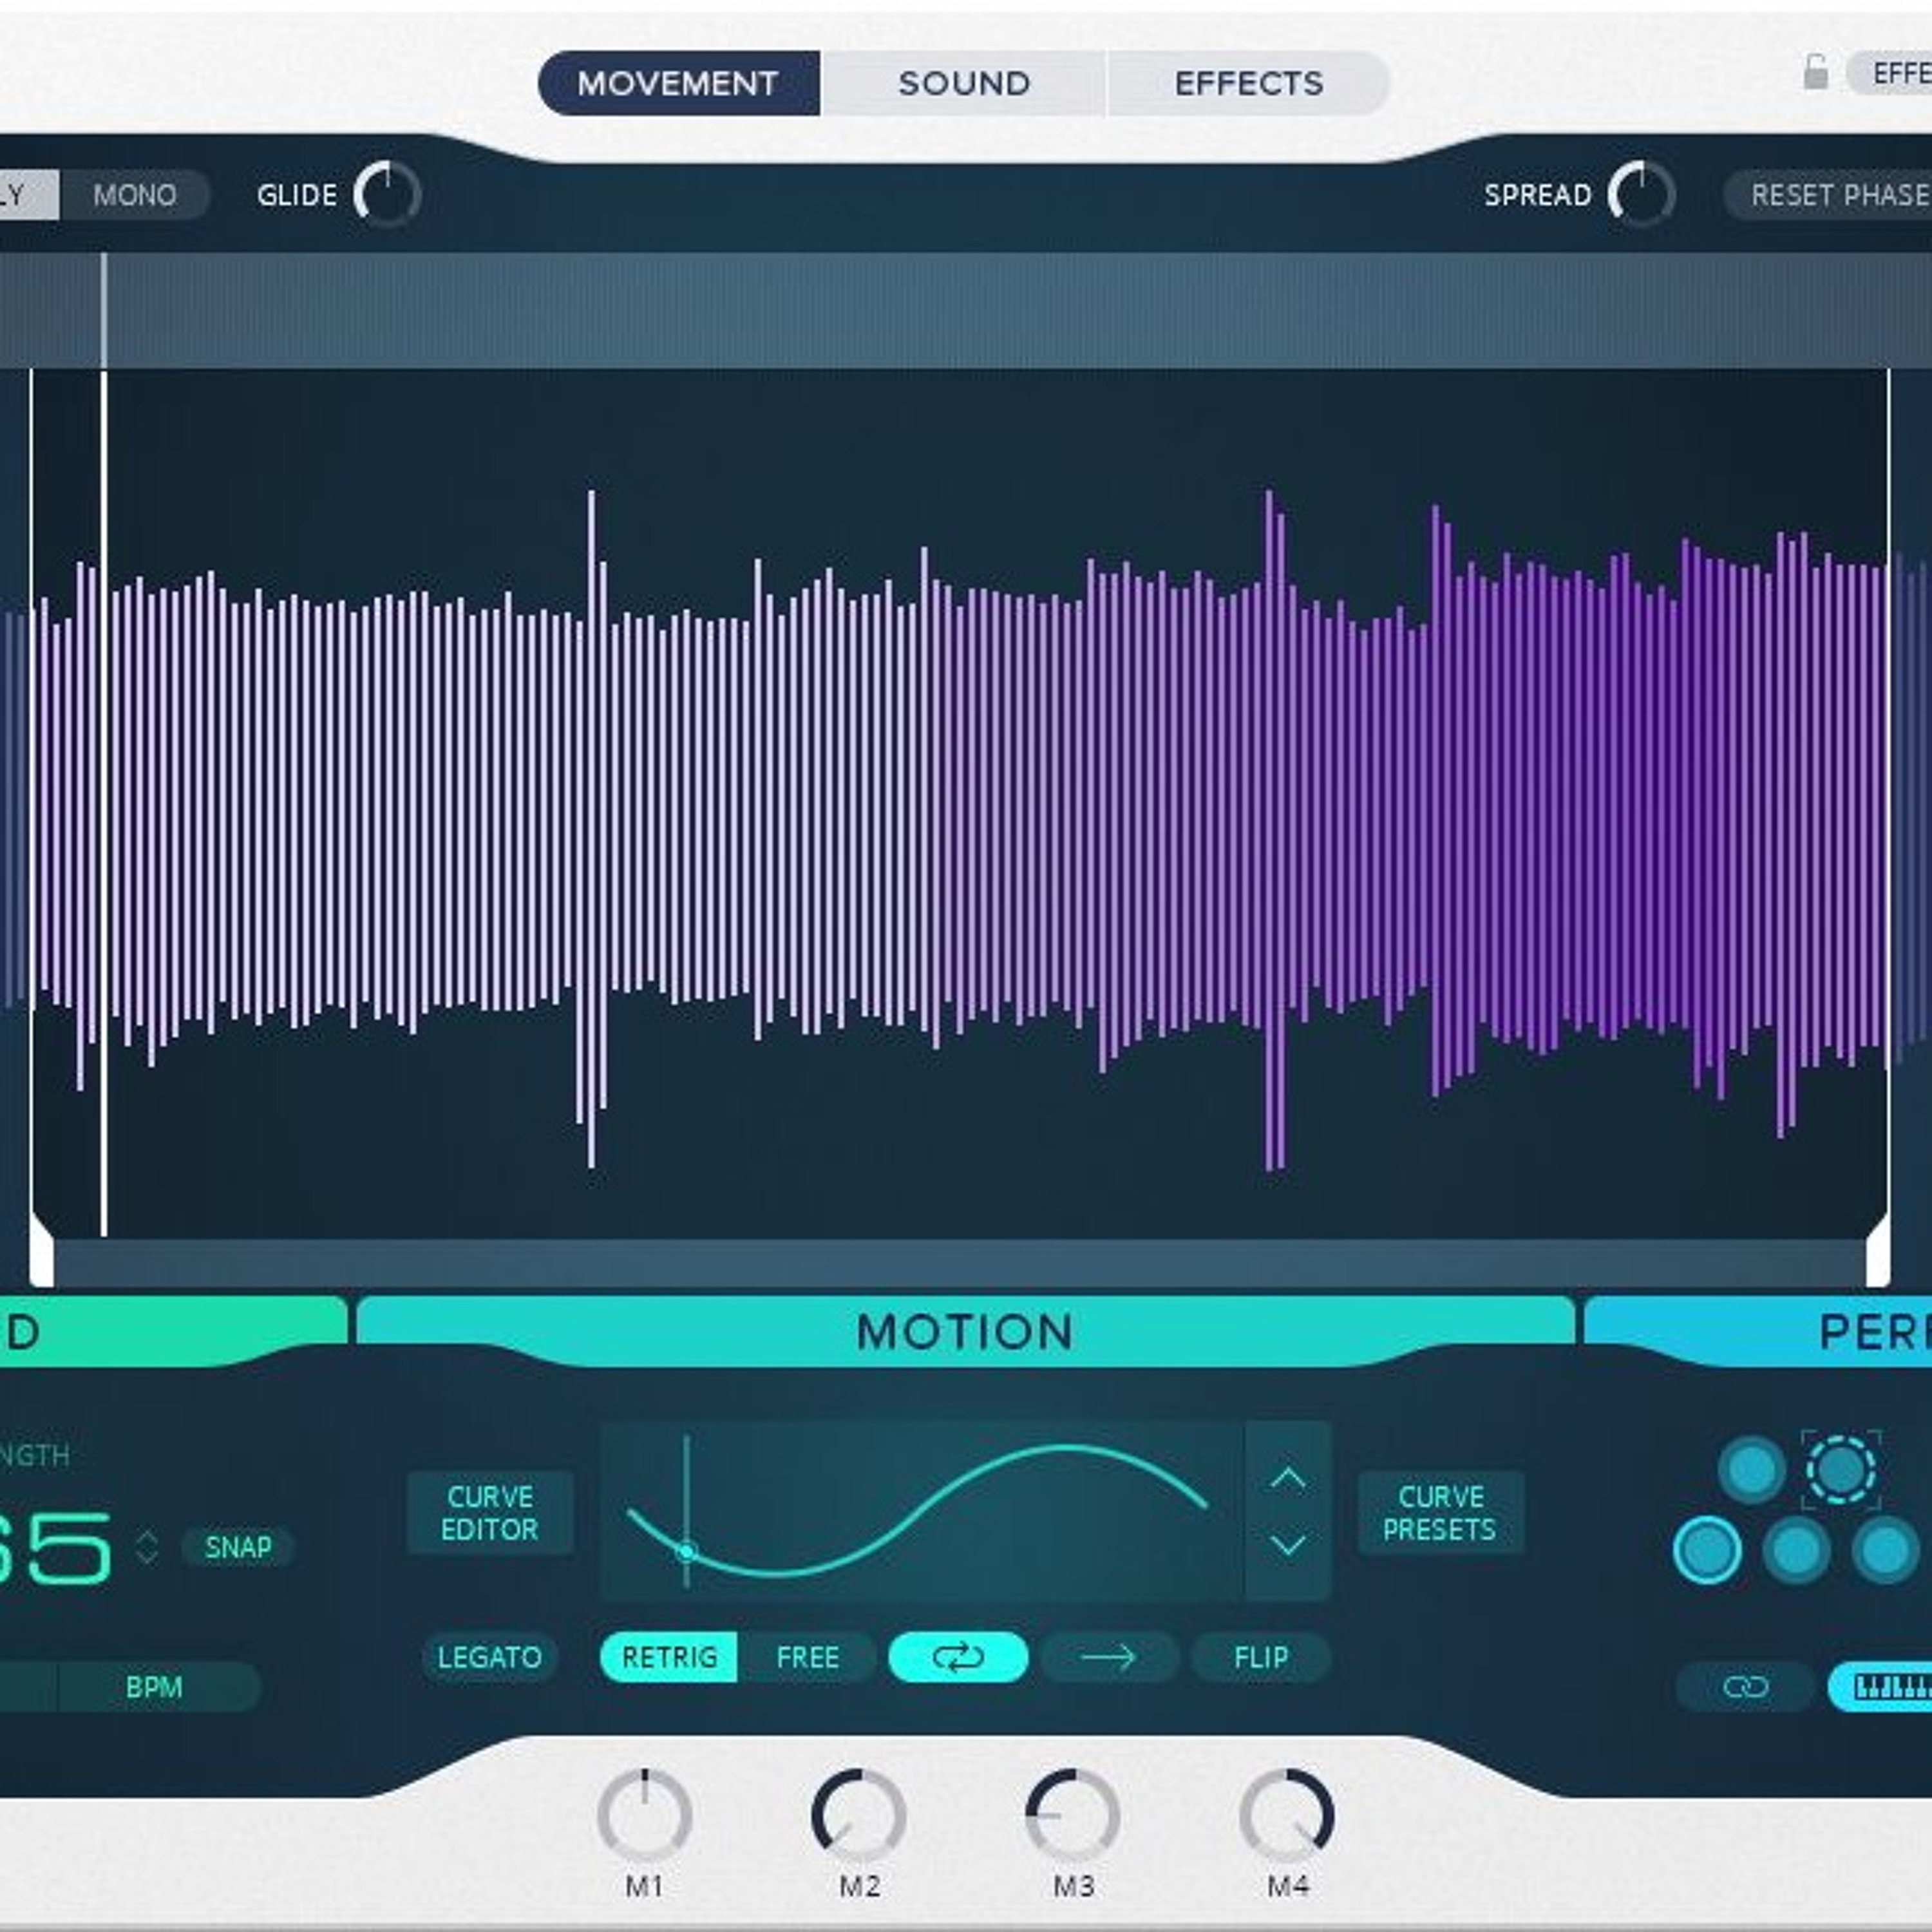This screenshot has height=1932, width=1932.
Task: Select the dashed-outline performance circle
Action: pos(1840,1469)
